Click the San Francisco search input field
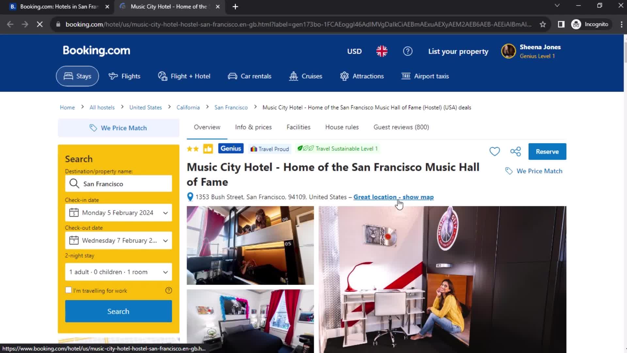627x353 pixels. (x=119, y=184)
